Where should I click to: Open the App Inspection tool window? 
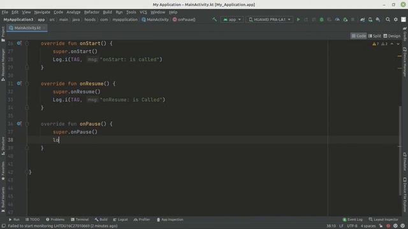(170, 219)
